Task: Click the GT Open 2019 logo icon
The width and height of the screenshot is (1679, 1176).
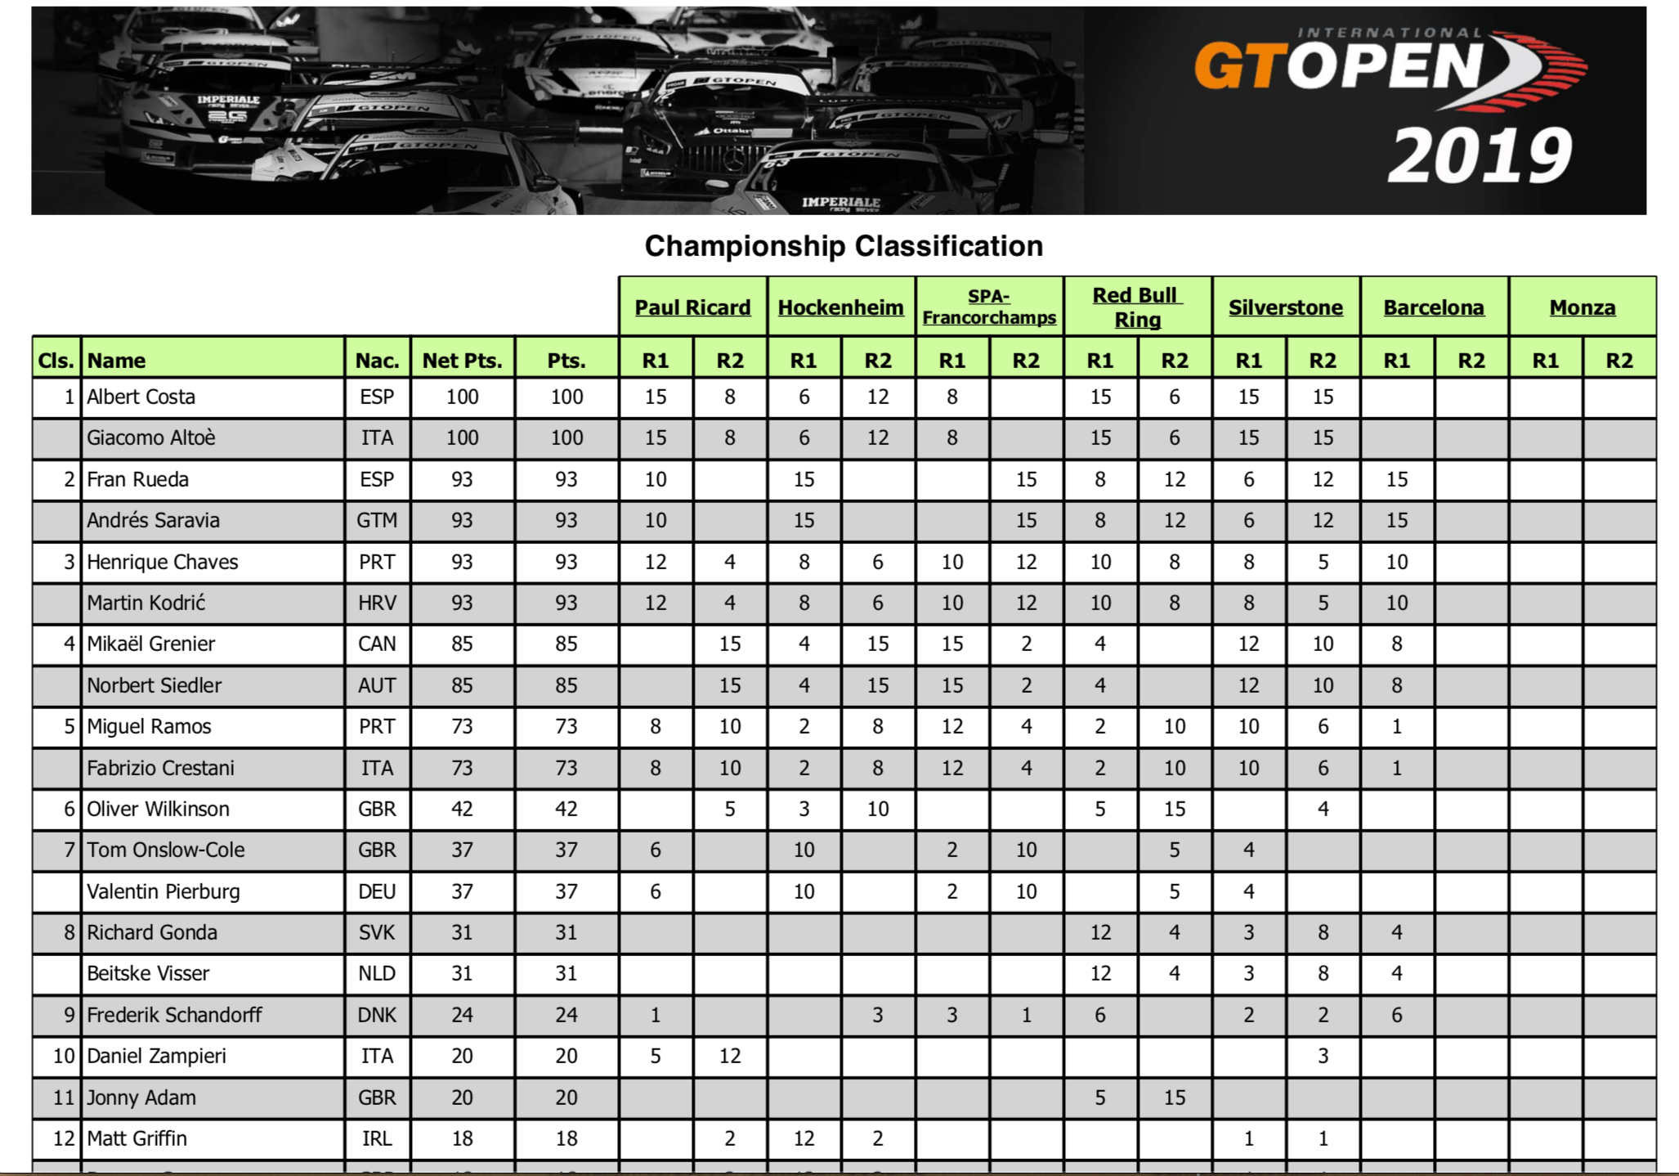Action: click(x=1404, y=96)
